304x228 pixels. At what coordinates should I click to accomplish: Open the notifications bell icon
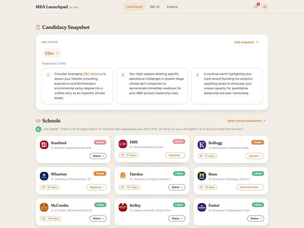pyautogui.click(x=256, y=7)
